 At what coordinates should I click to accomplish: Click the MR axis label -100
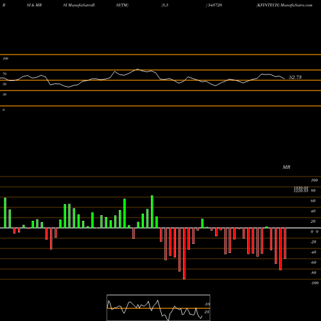click(x=314, y=283)
